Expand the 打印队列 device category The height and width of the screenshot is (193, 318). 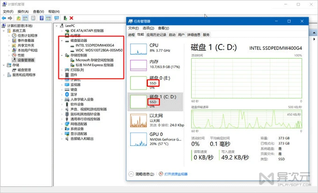63,70
